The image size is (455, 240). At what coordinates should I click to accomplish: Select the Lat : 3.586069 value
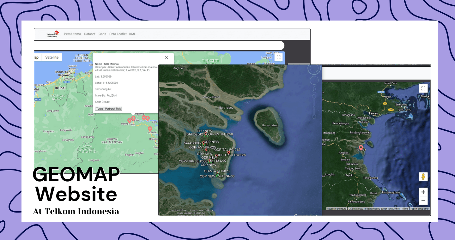103,77
